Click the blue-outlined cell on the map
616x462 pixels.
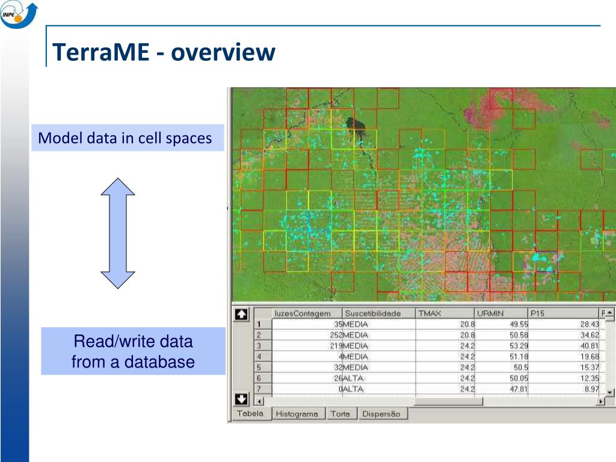pos(546,262)
